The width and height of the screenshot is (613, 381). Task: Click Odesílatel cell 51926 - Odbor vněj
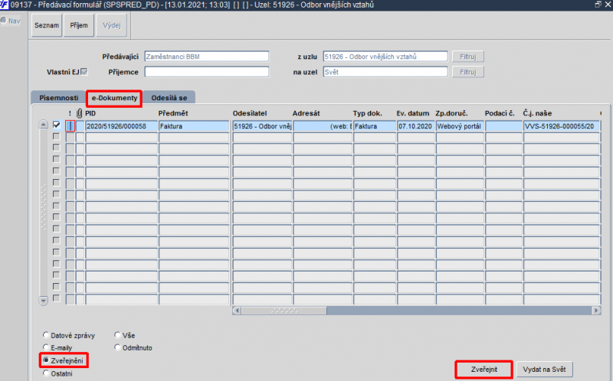coord(262,126)
